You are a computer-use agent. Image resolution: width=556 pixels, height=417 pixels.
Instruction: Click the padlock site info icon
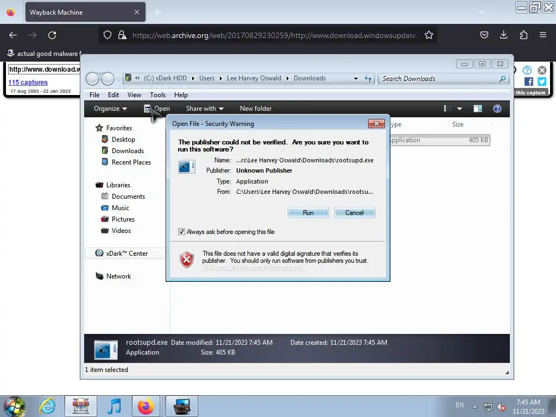point(122,35)
